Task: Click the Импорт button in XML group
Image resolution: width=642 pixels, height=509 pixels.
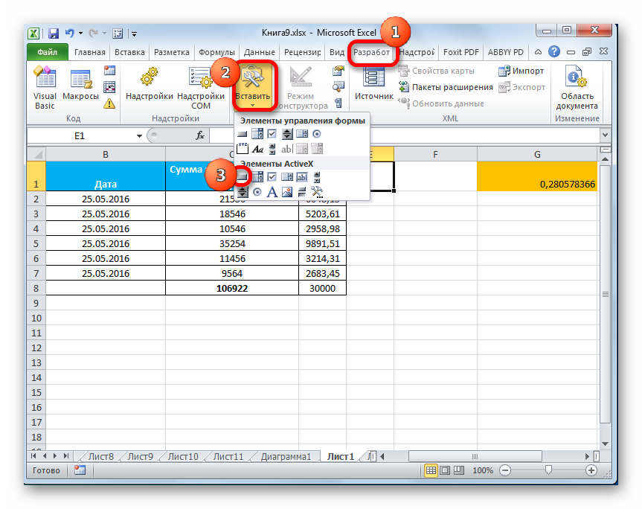Action: [x=521, y=71]
